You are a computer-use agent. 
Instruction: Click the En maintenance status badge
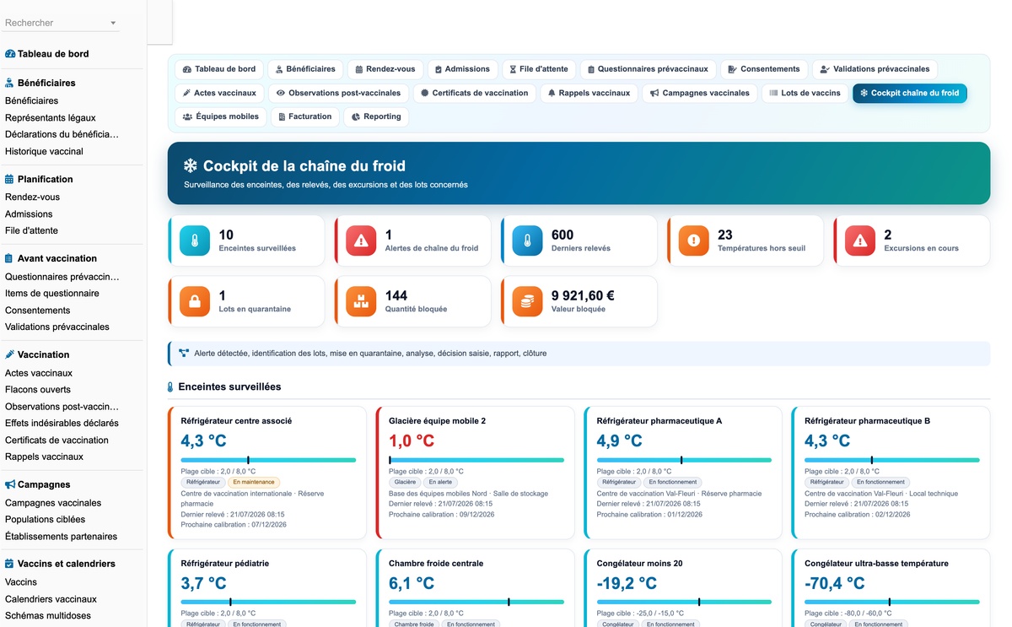coord(254,483)
